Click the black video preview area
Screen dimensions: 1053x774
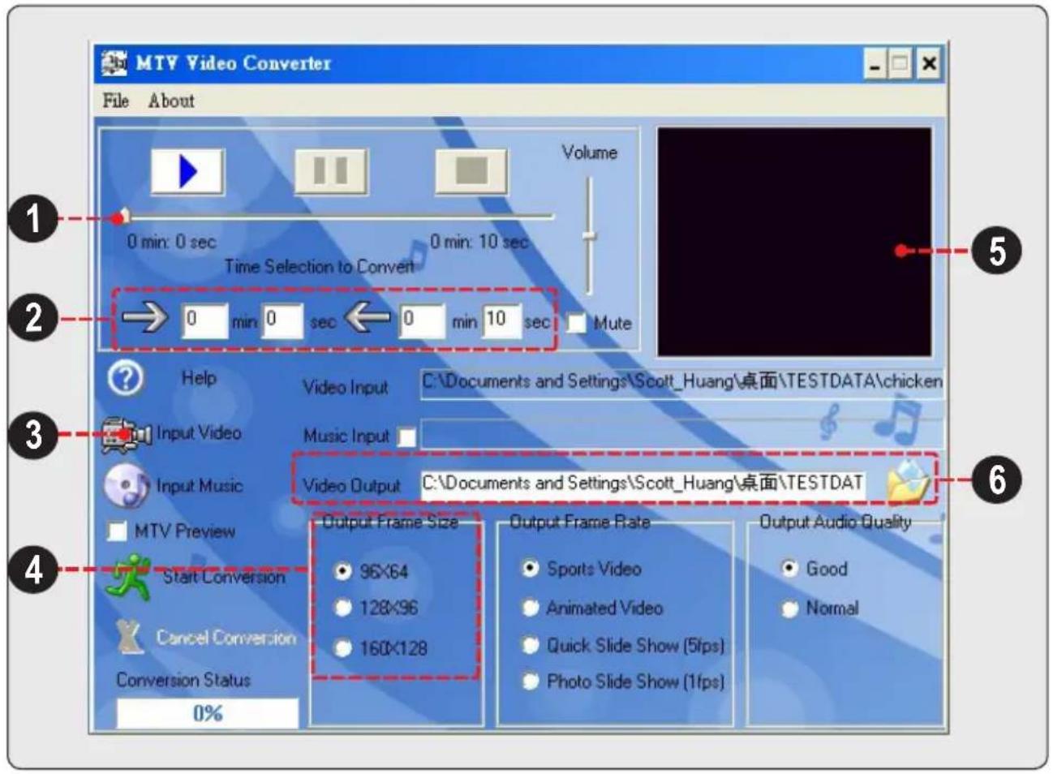pos(794,241)
